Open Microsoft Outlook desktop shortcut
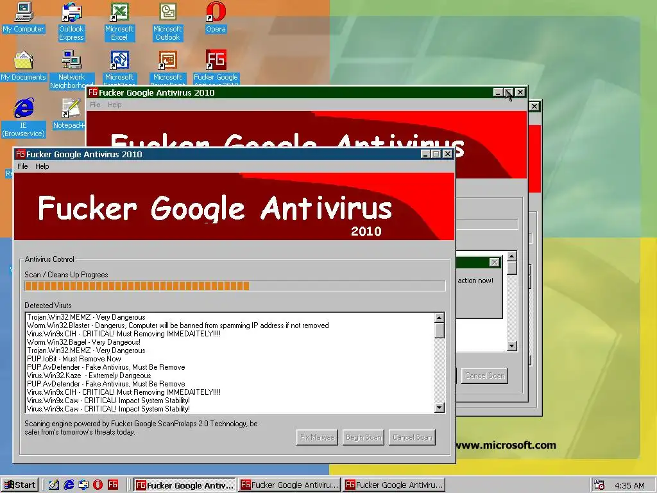Viewport: 657px width, 493px height. 167,22
